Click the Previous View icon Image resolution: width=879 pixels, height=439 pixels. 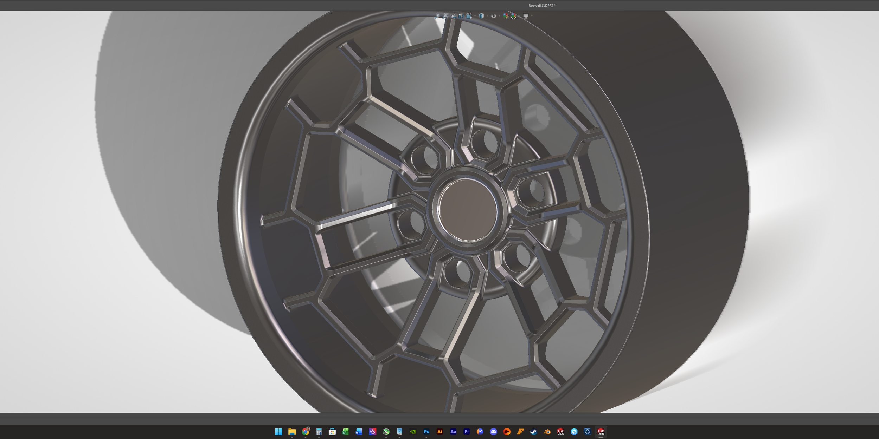click(x=454, y=16)
